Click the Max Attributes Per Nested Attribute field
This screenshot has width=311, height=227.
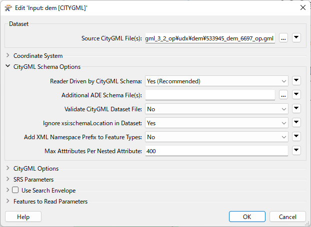(x=216, y=151)
